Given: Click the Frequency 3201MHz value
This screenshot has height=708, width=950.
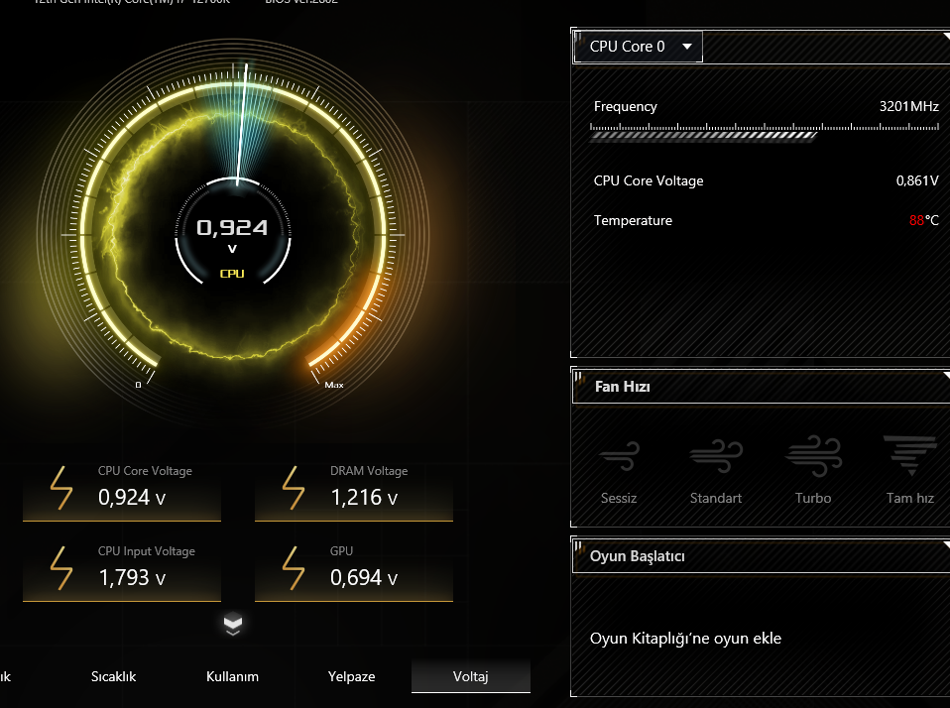Looking at the screenshot, I should click(x=908, y=106).
